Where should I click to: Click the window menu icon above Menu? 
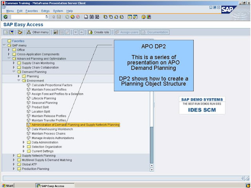4,7
